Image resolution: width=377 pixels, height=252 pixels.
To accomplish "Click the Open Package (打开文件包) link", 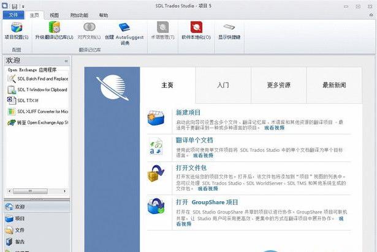I will [191, 168].
